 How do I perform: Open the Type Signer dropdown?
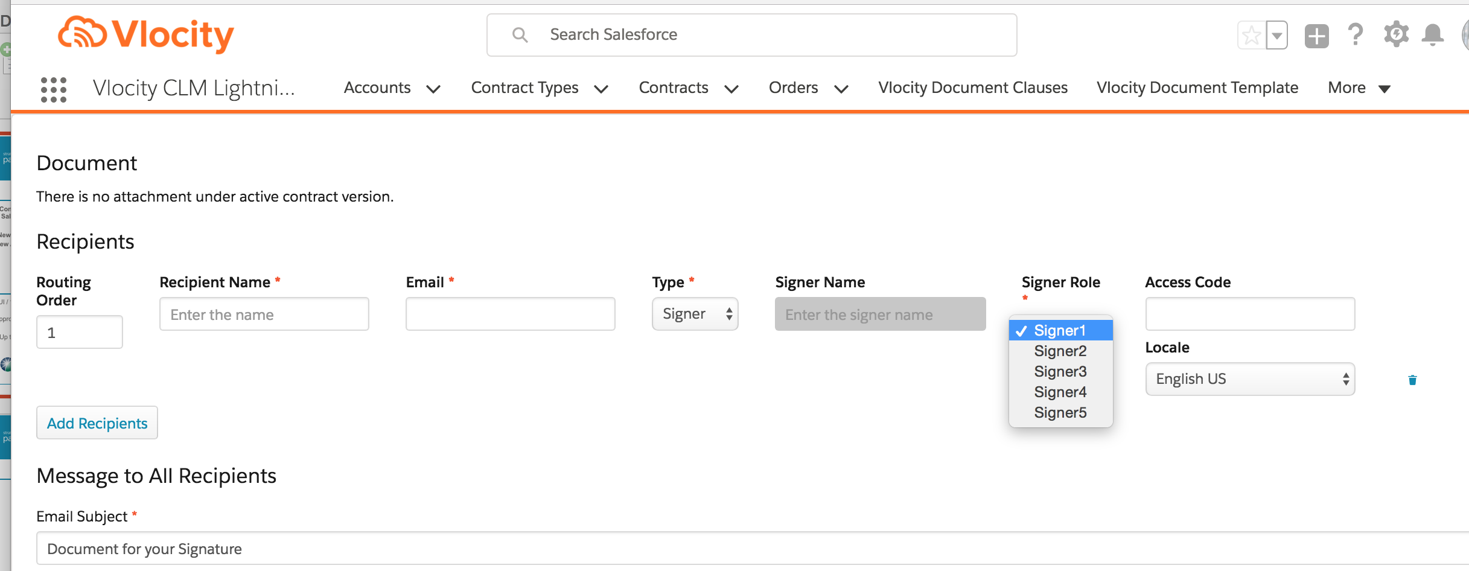coord(695,314)
